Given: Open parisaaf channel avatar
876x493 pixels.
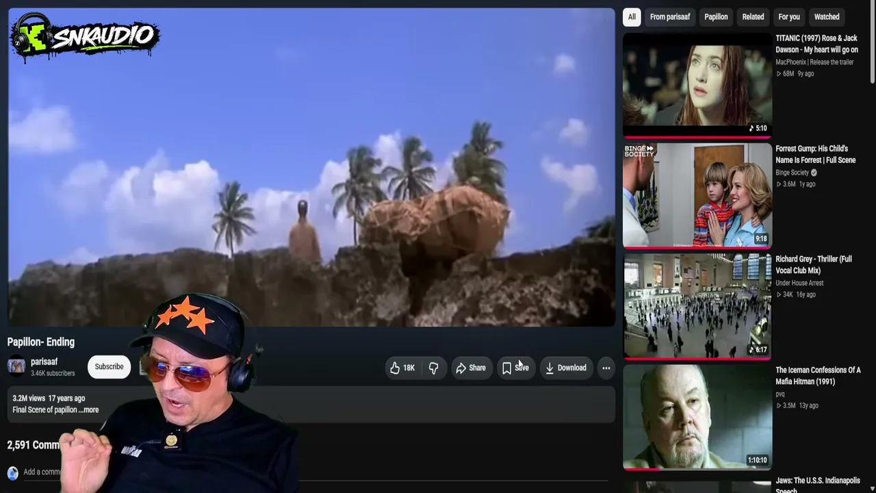Looking at the screenshot, I should click(x=16, y=367).
